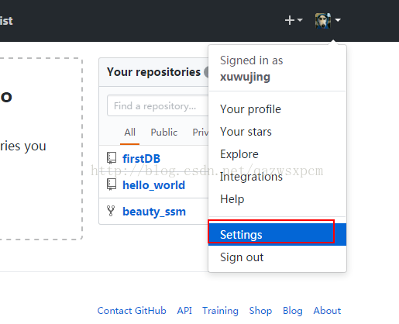Open the plus create-new menu
The image size is (399, 324).
[x=294, y=20]
